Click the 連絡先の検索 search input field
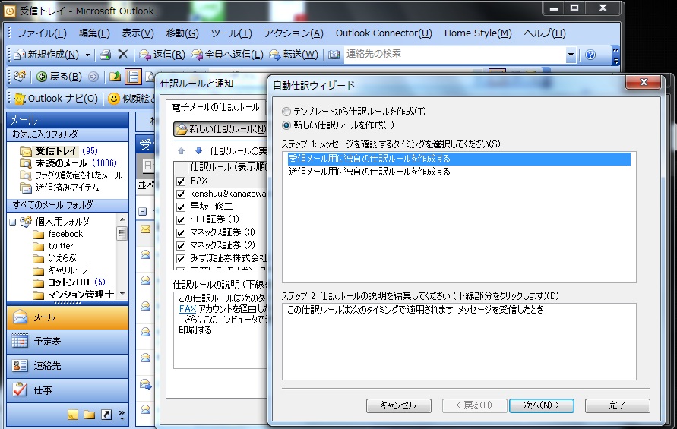677x429 pixels. pos(454,55)
